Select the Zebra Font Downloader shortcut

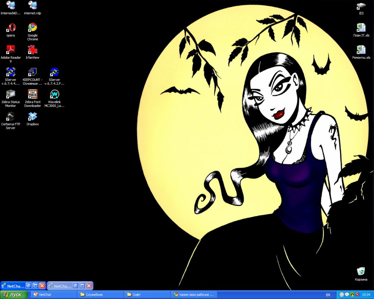coord(33,98)
